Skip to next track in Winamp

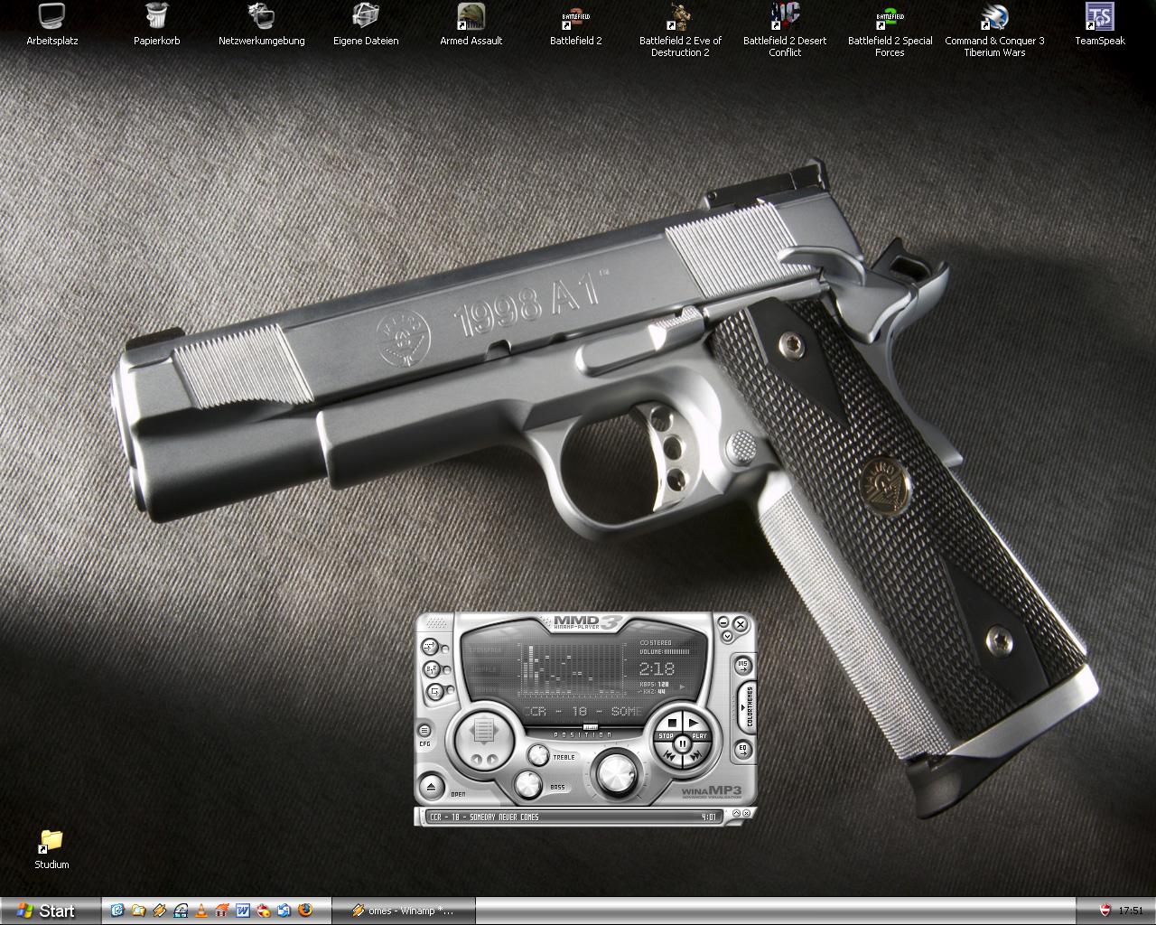point(695,755)
